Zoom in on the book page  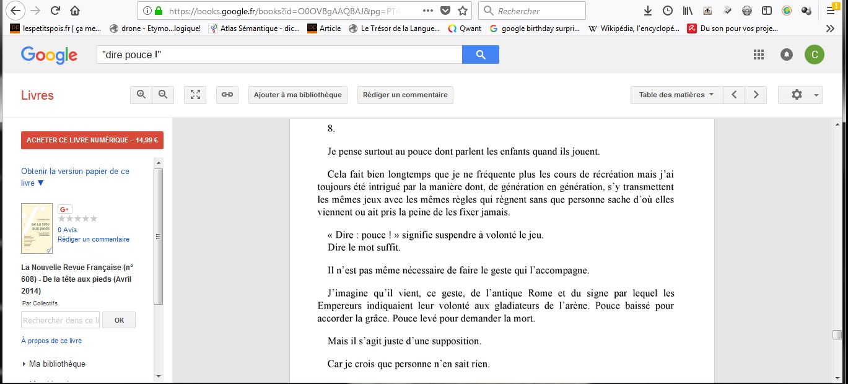tap(141, 95)
